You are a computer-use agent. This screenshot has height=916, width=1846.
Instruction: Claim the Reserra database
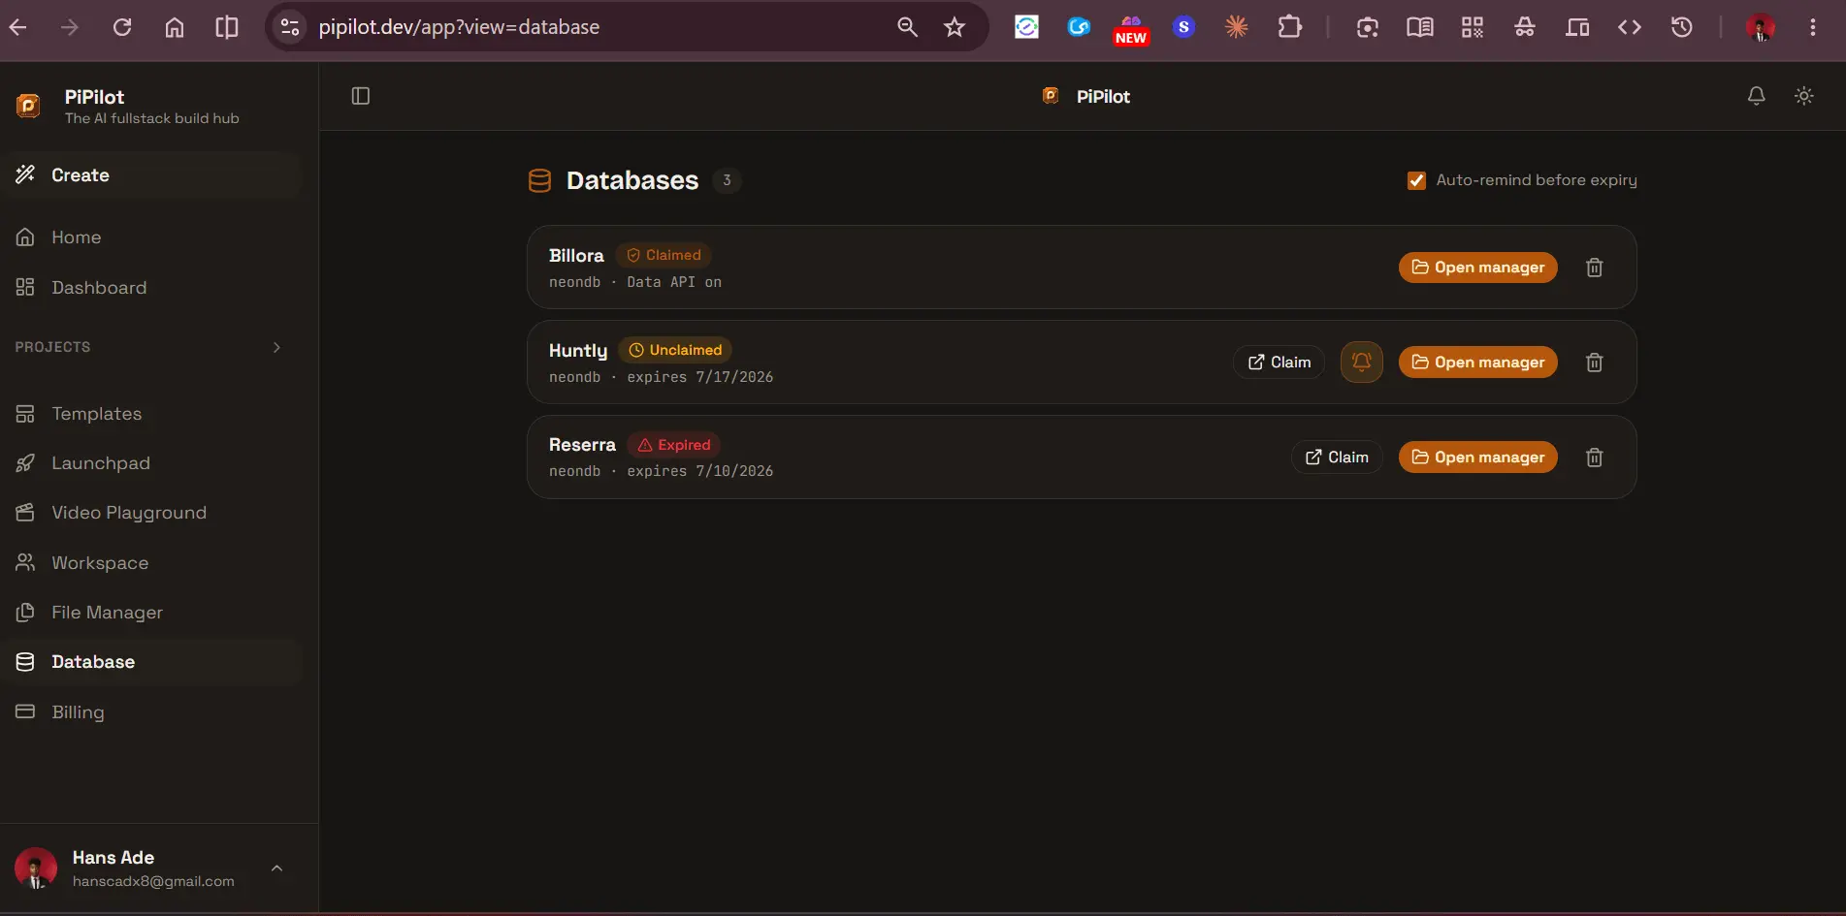[1337, 458]
